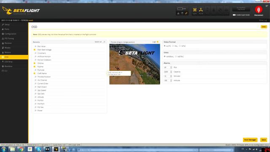
Task: Open the Modes tab
Action: (x=14, y=48)
